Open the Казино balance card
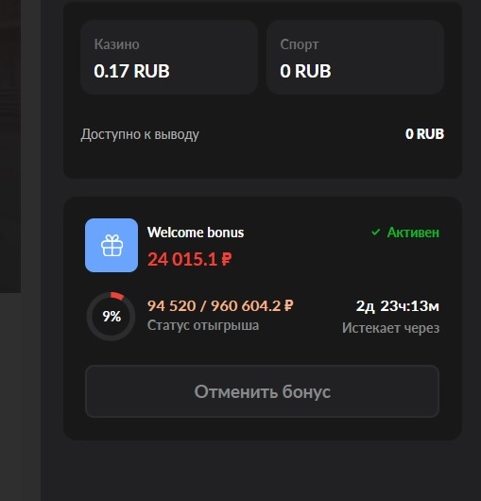Screen dimensions: 481x501 [x=169, y=57]
